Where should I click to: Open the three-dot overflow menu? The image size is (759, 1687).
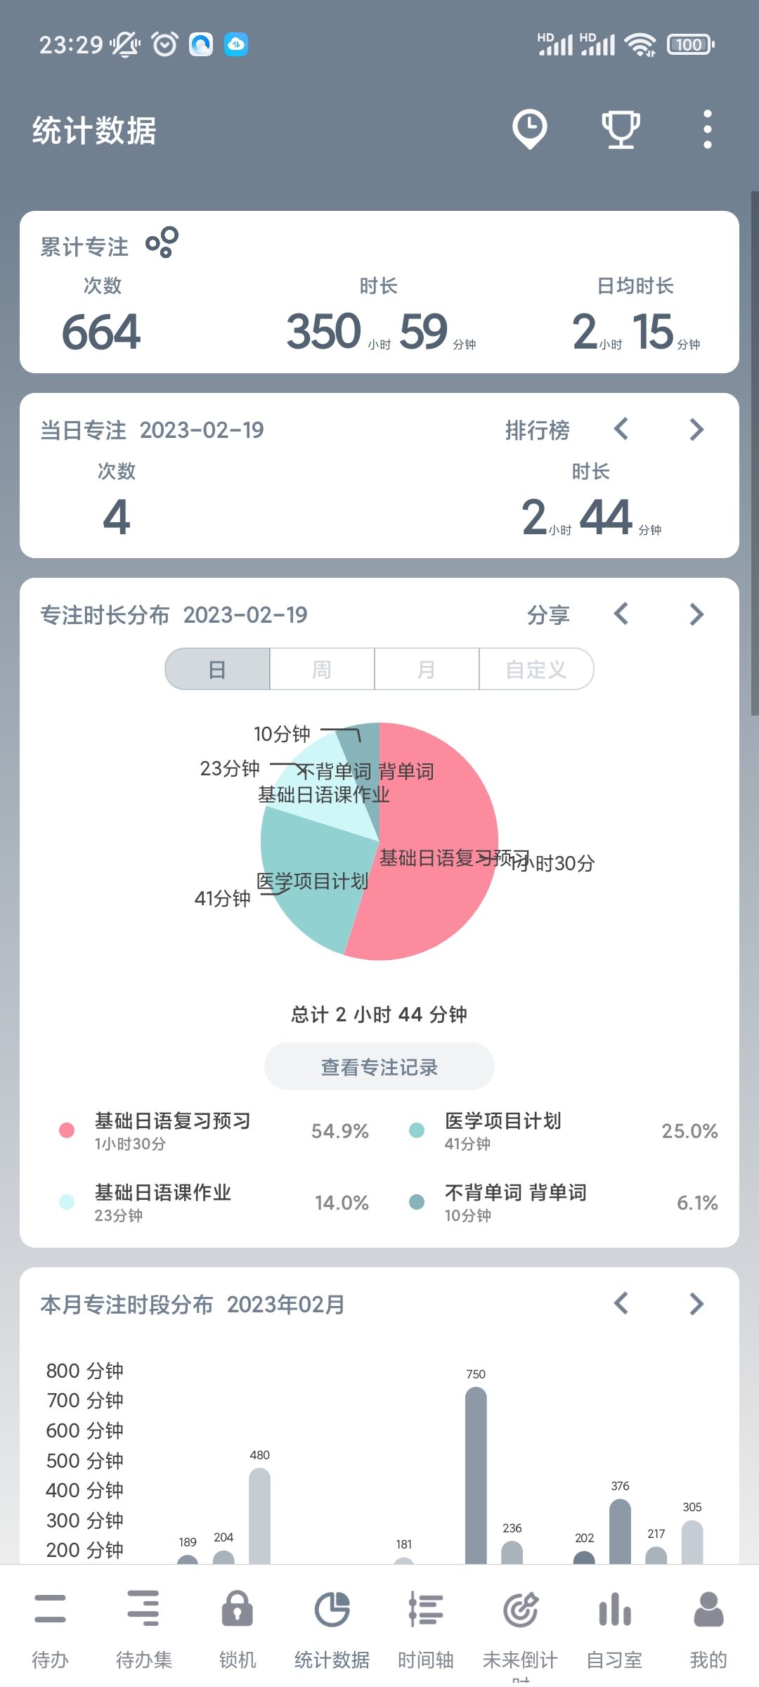(707, 129)
